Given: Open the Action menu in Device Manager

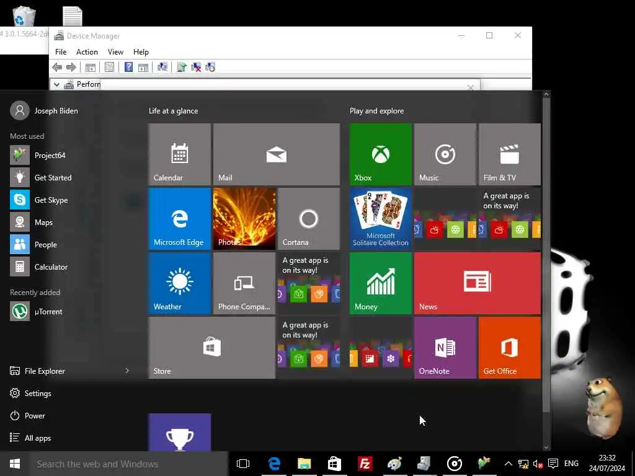Looking at the screenshot, I should click(x=87, y=52).
